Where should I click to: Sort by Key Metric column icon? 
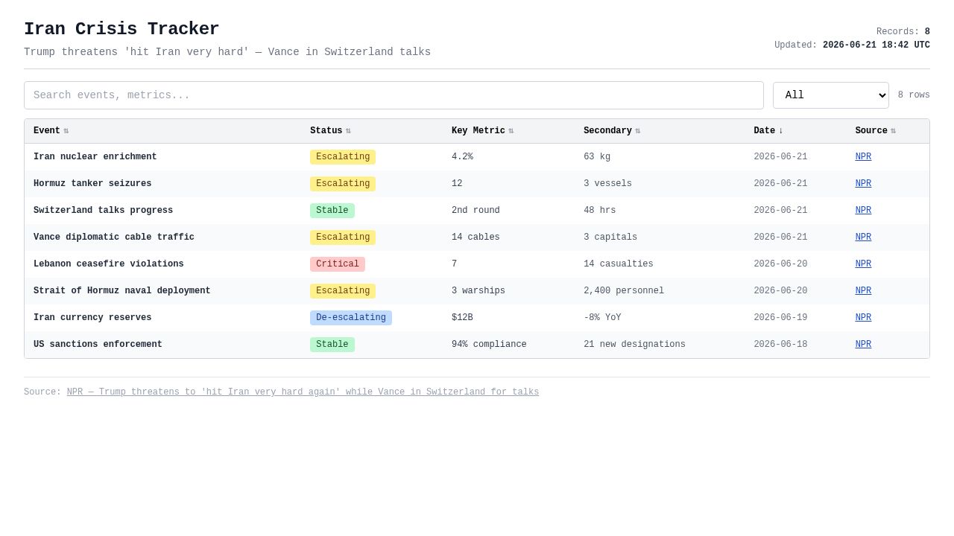pyautogui.click(x=511, y=131)
